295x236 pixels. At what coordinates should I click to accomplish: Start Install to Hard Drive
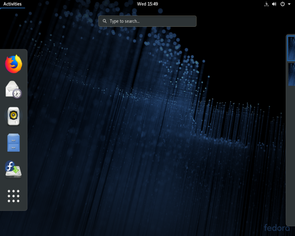point(13,169)
